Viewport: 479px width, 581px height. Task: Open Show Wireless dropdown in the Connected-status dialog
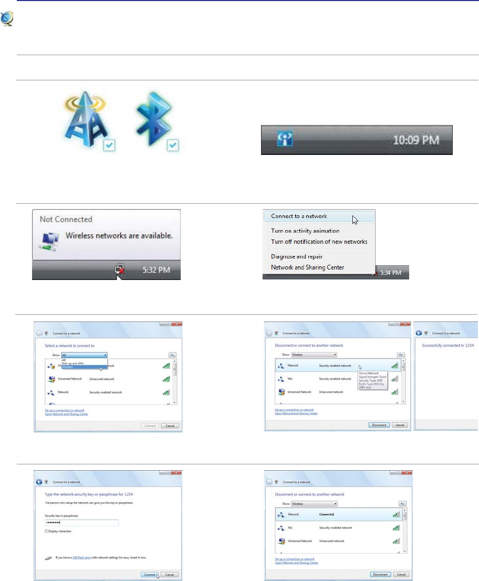click(x=314, y=504)
